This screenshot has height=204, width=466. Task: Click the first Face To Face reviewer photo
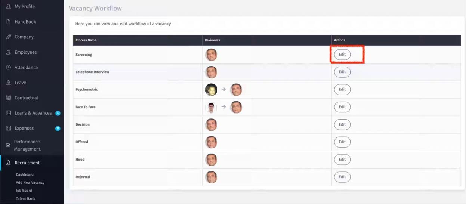[x=211, y=107]
